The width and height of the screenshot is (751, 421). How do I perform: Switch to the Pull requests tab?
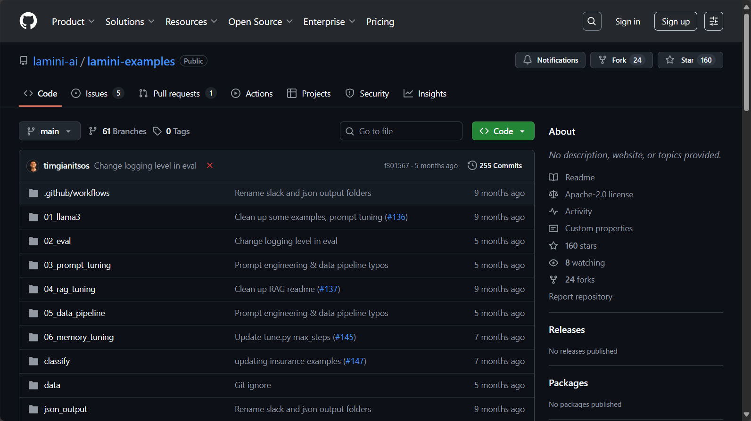click(177, 94)
